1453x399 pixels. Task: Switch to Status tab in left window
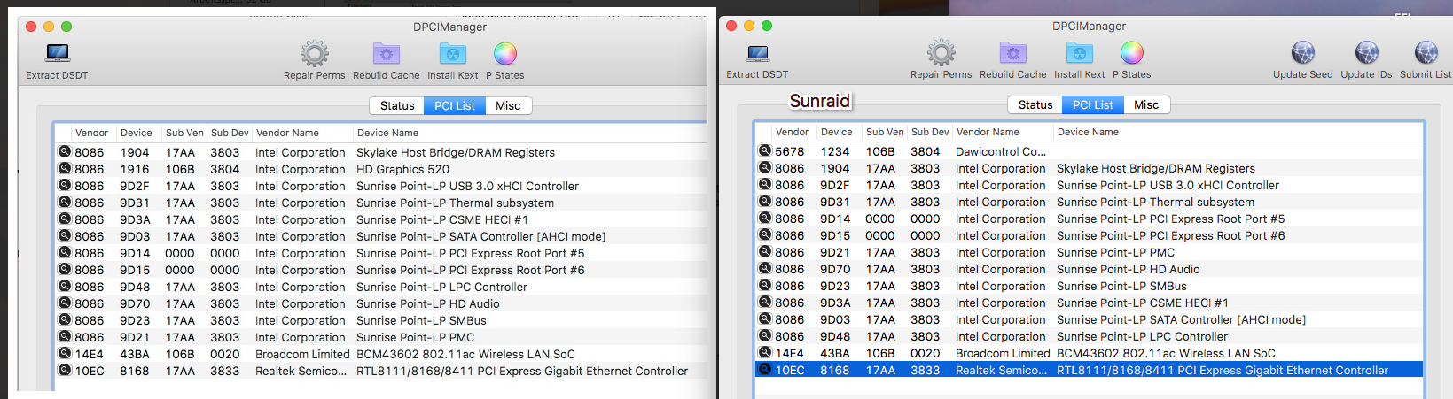[397, 105]
